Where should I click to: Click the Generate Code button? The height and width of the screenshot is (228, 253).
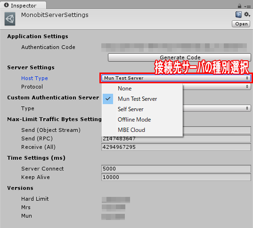[x=179, y=57]
